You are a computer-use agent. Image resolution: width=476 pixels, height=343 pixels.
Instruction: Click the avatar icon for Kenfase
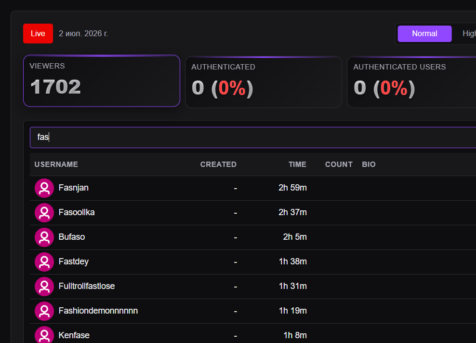[x=44, y=335]
